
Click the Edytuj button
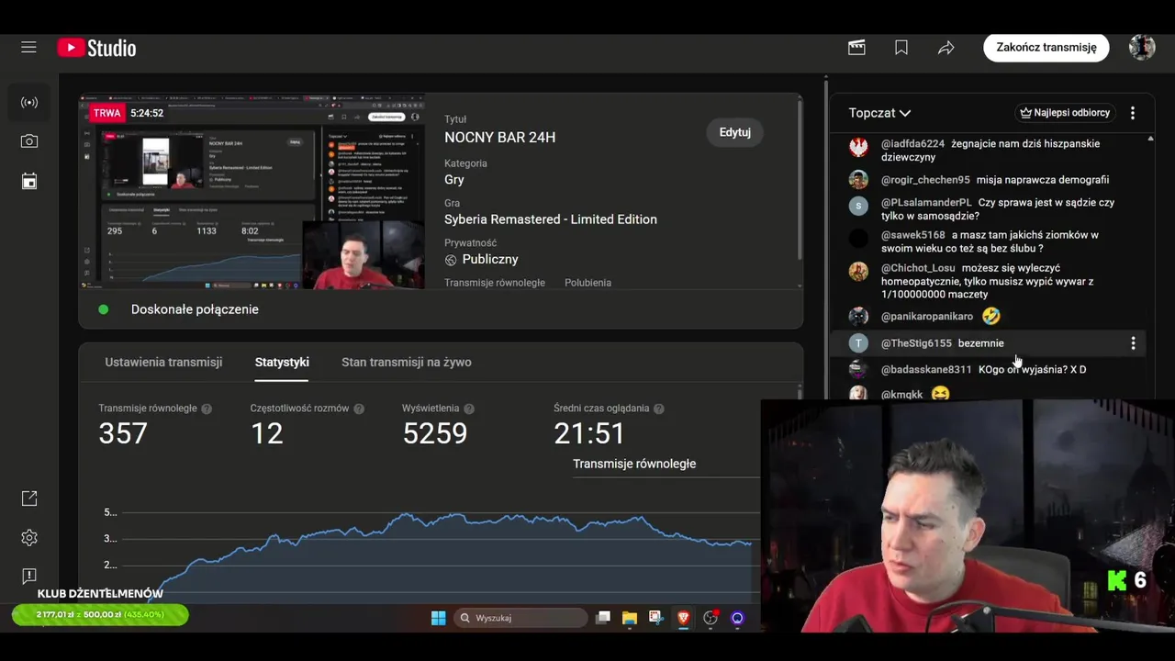tap(734, 132)
